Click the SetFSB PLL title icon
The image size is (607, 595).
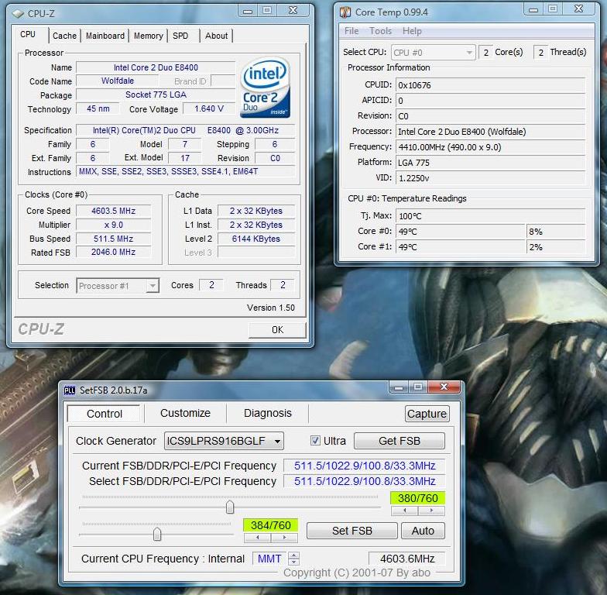point(70,390)
